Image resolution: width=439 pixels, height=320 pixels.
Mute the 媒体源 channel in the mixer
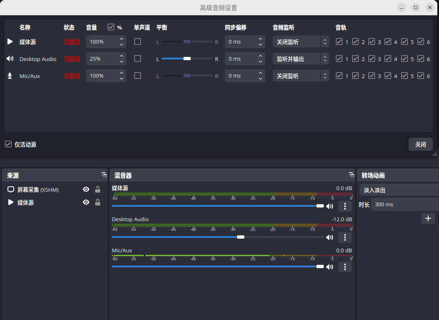coord(330,206)
